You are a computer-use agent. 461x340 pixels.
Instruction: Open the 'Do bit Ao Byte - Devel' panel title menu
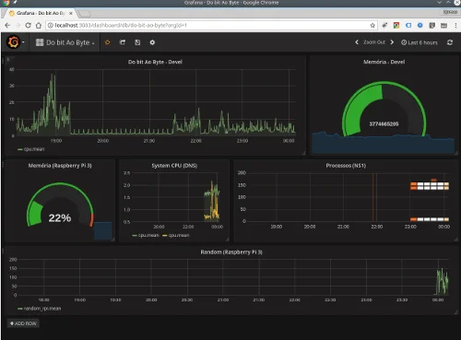pyautogui.click(x=155, y=62)
